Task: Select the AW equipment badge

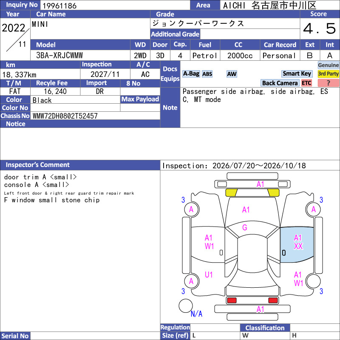Action: 232,74
